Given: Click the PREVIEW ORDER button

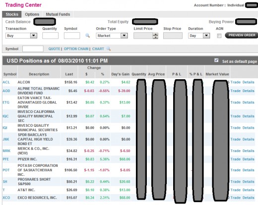Looking at the screenshot, I should click(242, 35).
